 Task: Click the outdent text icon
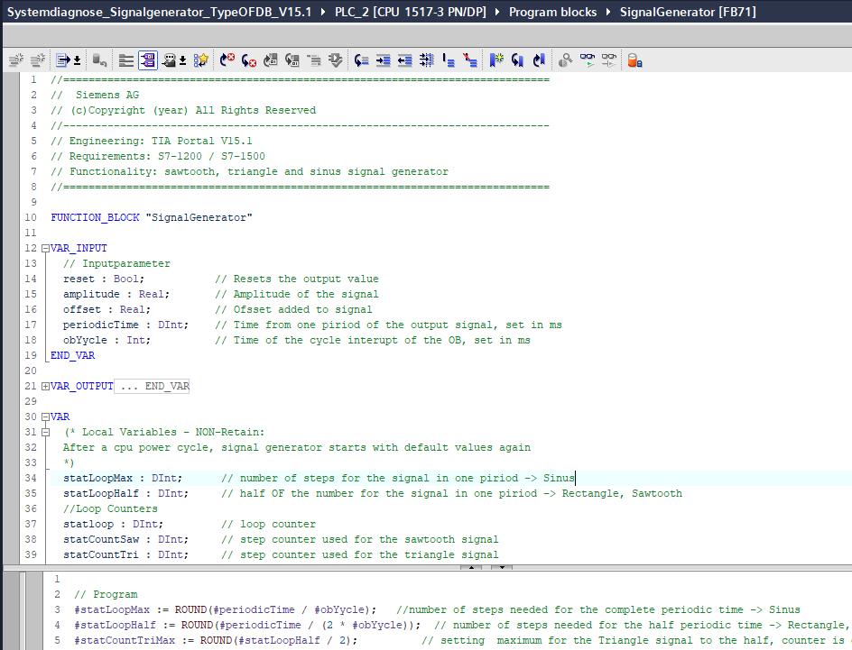[405, 60]
